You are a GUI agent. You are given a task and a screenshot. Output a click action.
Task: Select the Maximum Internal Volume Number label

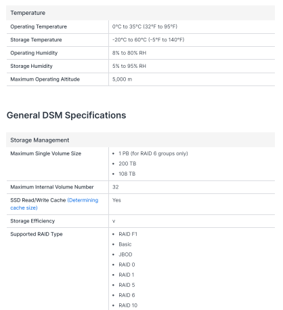tap(52, 187)
